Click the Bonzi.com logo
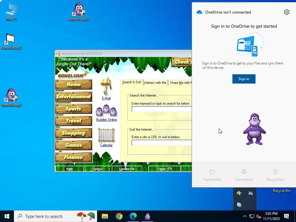Image resolution: width=296 pixels, height=222 pixels. pyautogui.click(x=73, y=75)
